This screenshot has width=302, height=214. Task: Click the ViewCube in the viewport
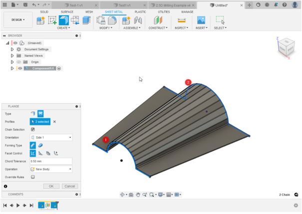coord(286,47)
